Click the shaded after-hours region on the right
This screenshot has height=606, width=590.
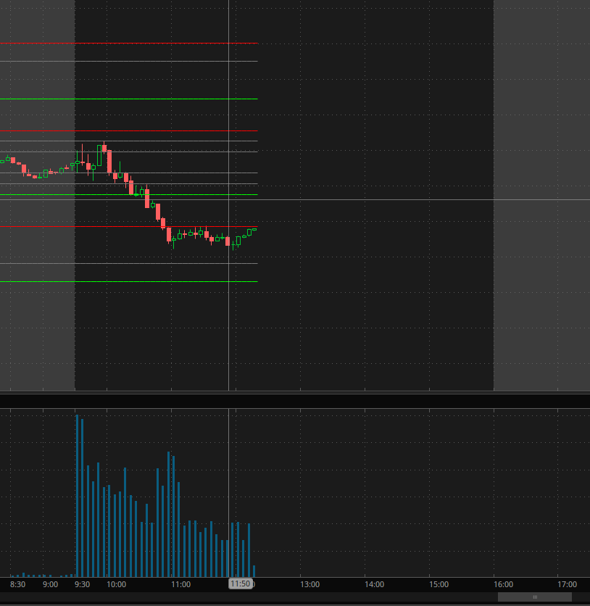(x=541, y=196)
